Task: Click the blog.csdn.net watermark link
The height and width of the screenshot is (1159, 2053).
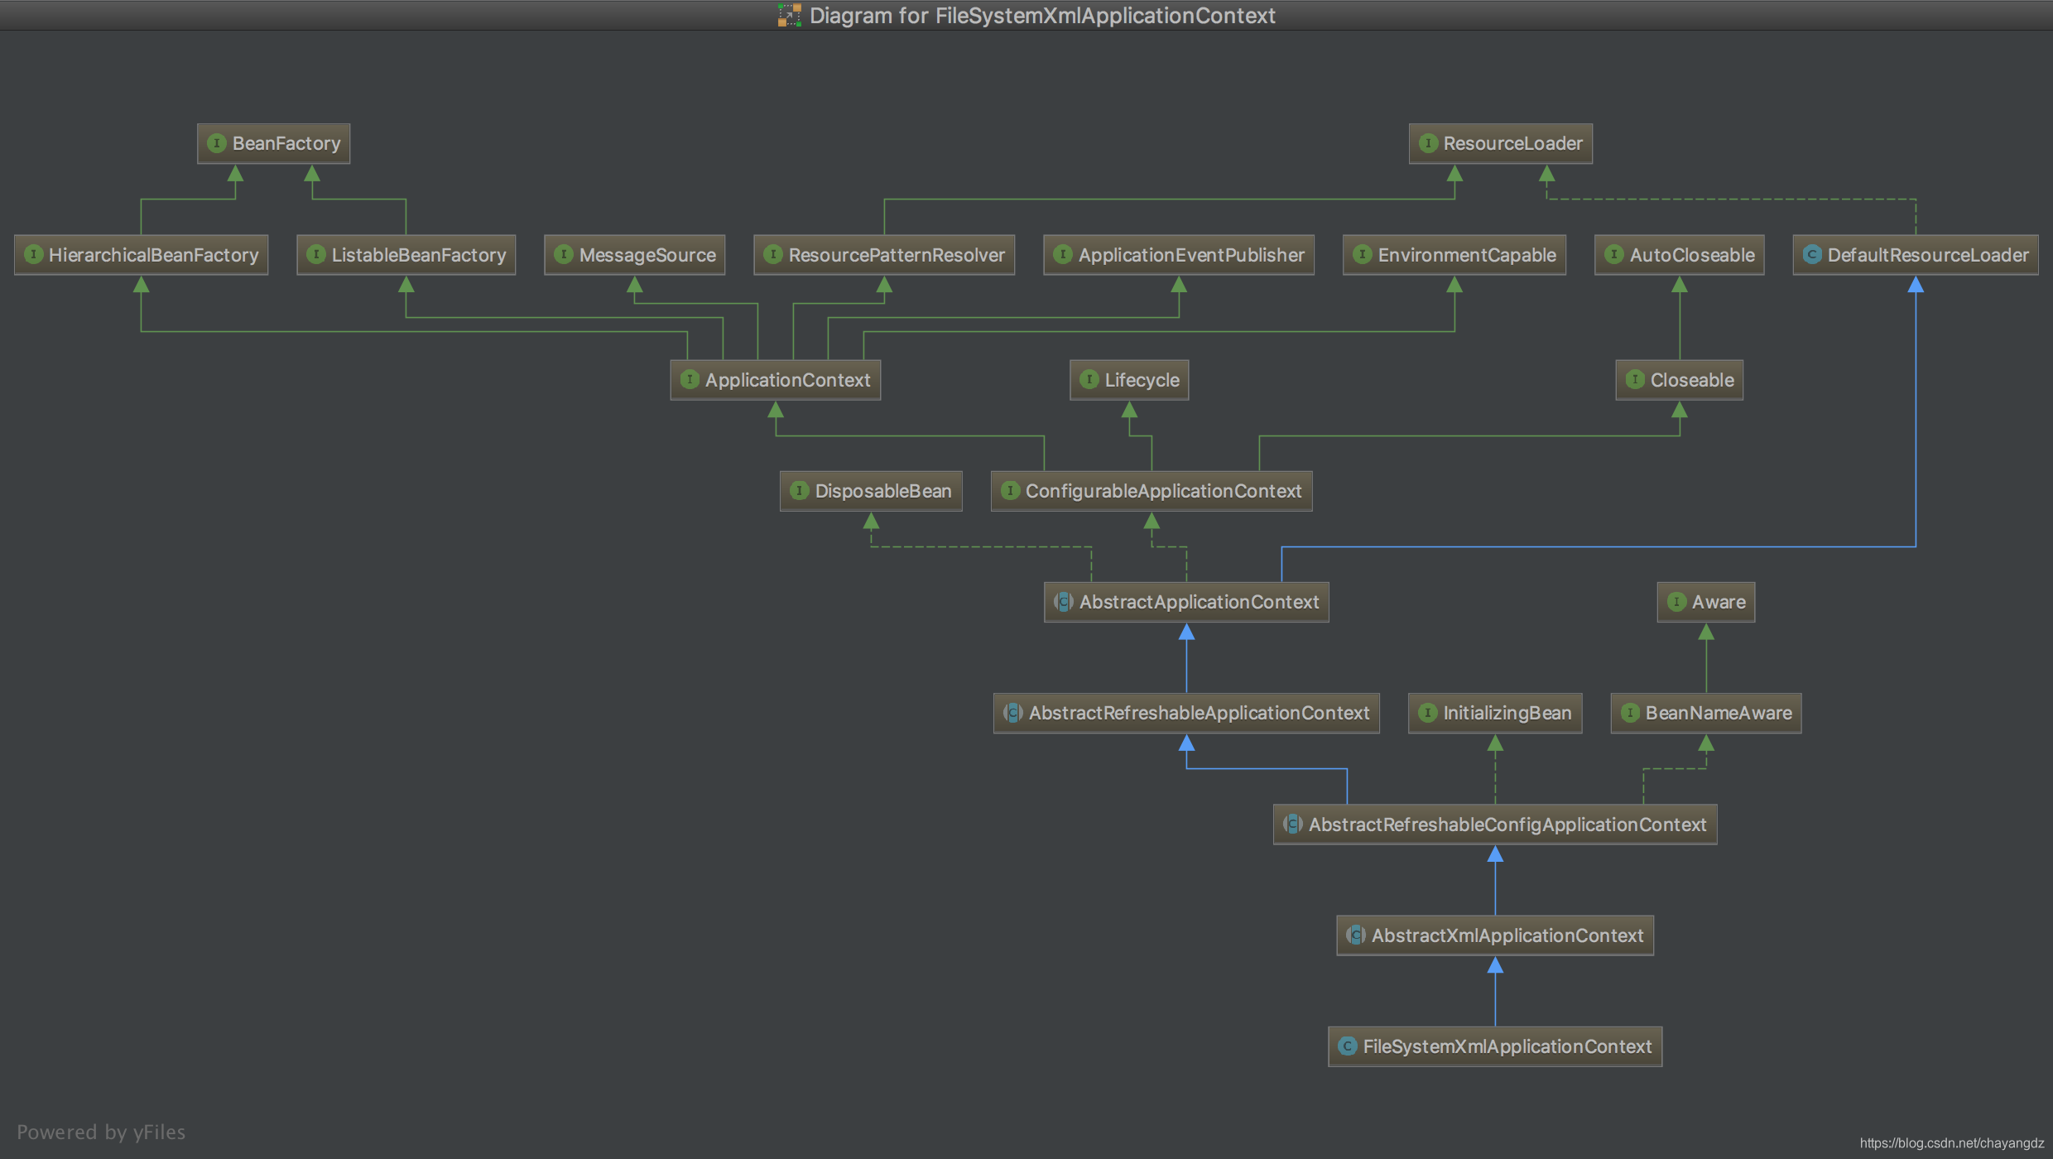Action: click(x=1951, y=1143)
